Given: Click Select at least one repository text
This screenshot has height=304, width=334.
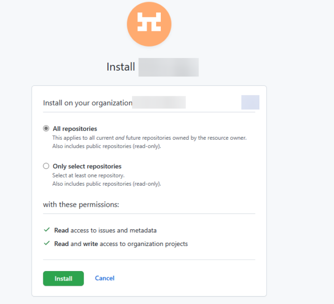Looking at the screenshot, I should (x=88, y=176).
